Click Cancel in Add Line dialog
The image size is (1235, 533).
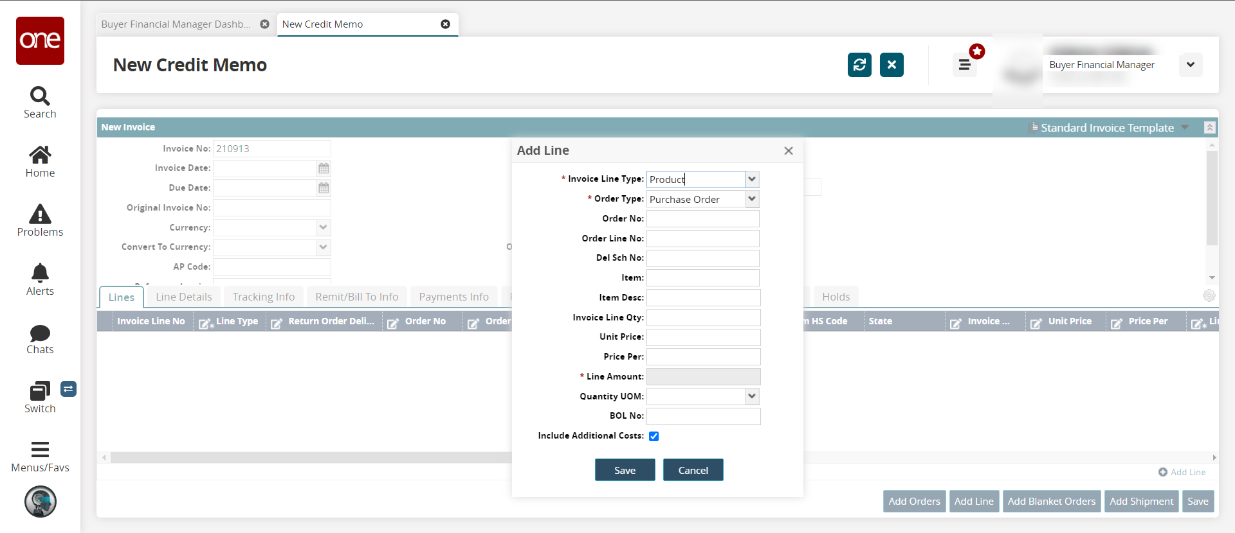pos(693,470)
